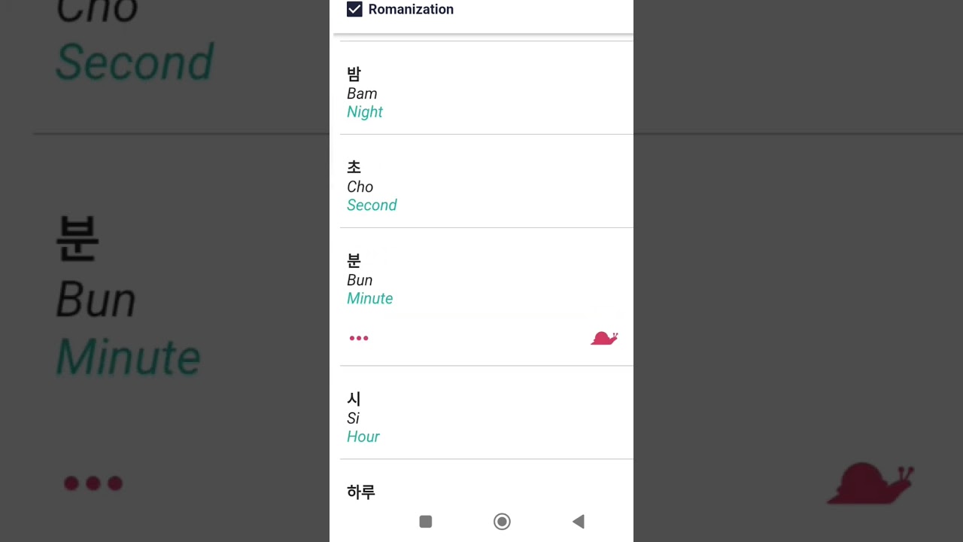The height and width of the screenshot is (542, 963).
Task: Tap the small Bun romanization in the list
Action: click(360, 280)
